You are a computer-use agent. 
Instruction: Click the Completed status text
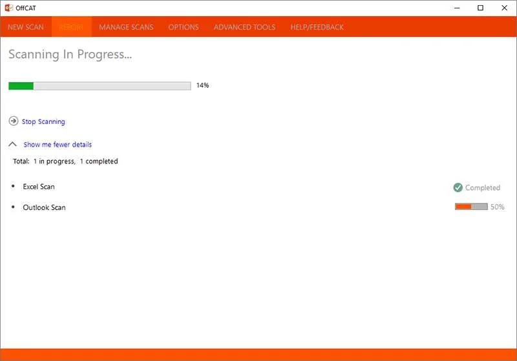coord(482,188)
